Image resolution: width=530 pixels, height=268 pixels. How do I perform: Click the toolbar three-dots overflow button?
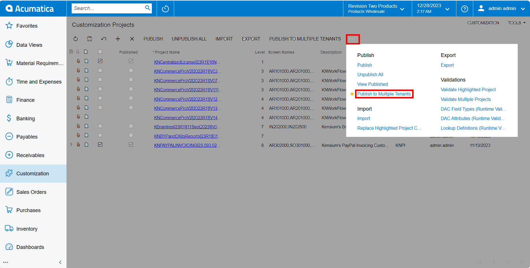[x=353, y=39]
